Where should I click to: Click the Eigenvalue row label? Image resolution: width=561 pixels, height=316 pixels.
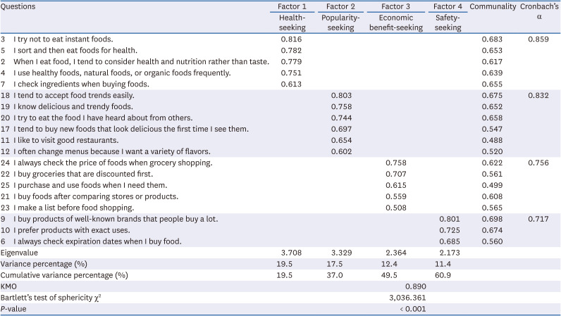(x=19, y=252)
